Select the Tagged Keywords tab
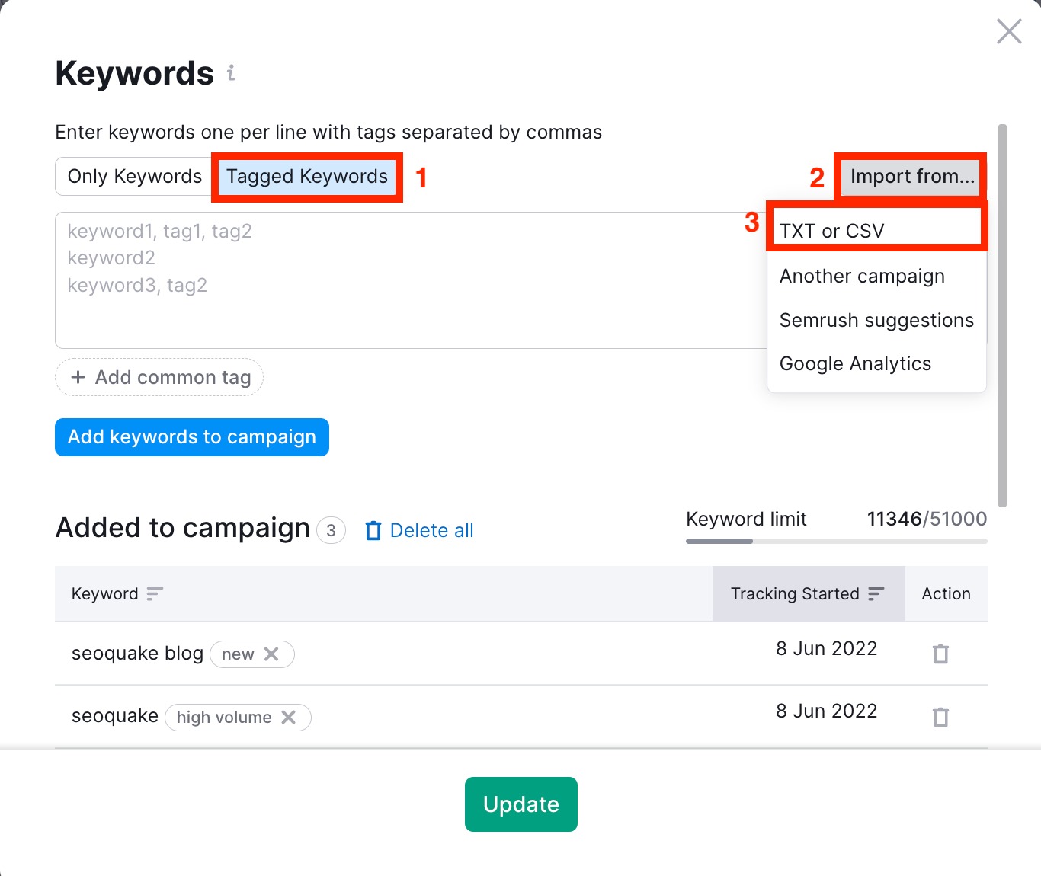Image resolution: width=1041 pixels, height=876 pixels. click(x=306, y=176)
